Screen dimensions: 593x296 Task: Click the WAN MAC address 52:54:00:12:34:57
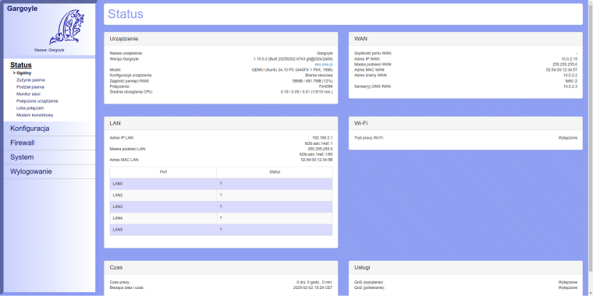click(562, 70)
